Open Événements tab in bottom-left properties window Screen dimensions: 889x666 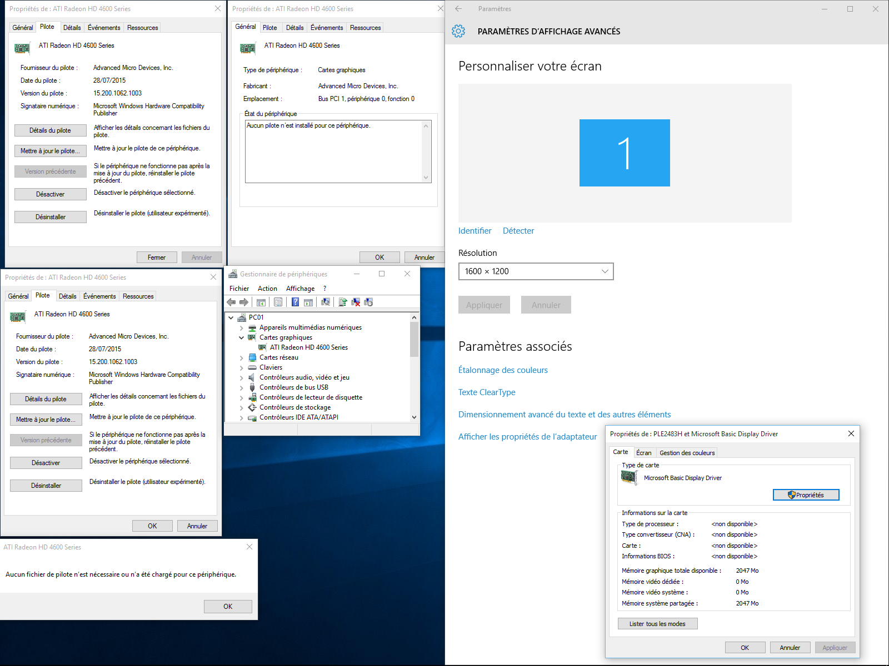[x=99, y=296]
